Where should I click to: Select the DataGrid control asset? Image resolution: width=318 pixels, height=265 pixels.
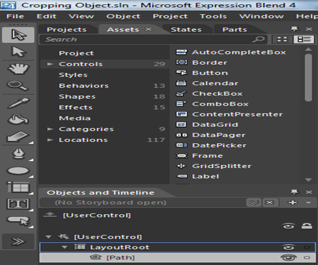[207, 125]
